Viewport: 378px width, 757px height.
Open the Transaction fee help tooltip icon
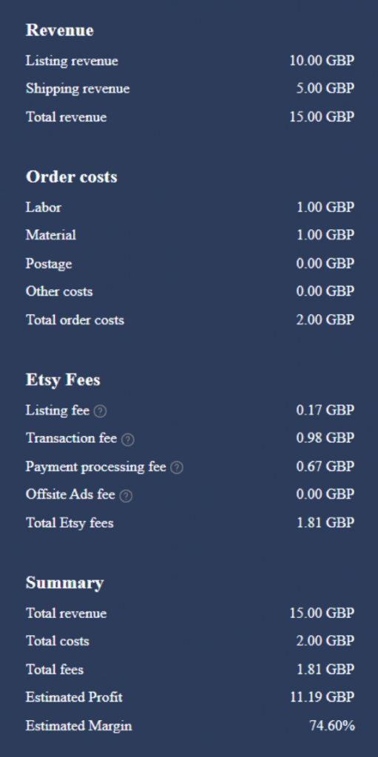128,439
